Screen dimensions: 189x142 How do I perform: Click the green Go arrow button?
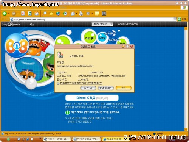click(x=179, y=19)
